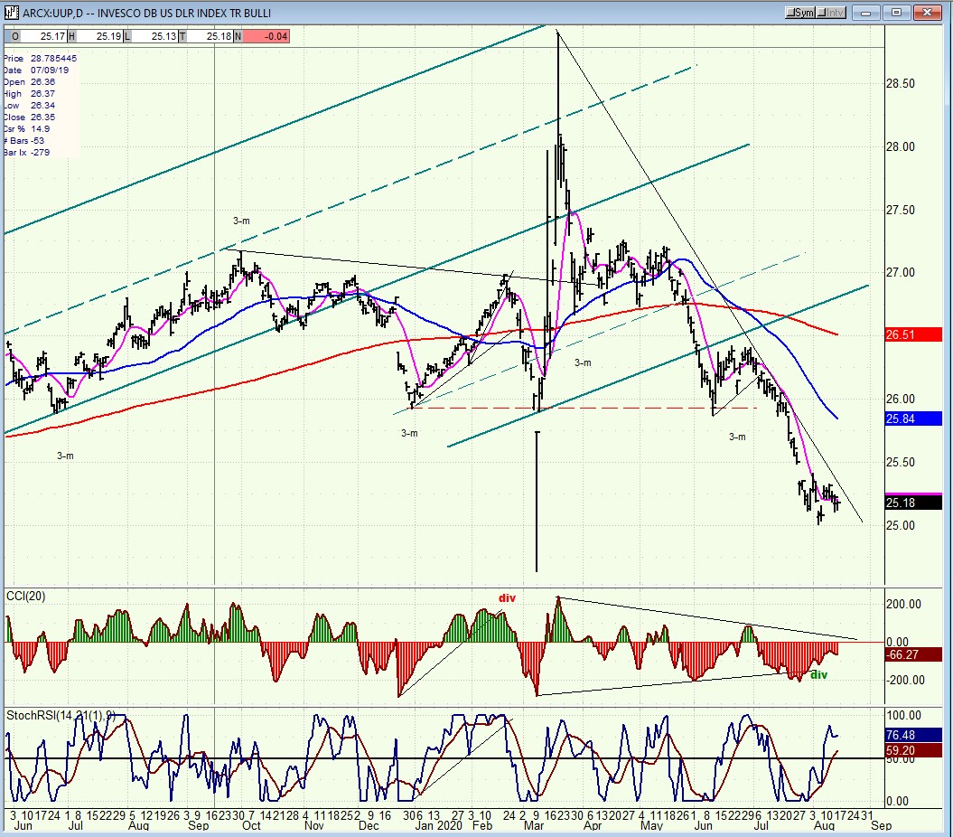Click the '3-m' label below June 2020 low
Image resolution: width=953 pixels, height=837 pixels.
coord(736,437)
